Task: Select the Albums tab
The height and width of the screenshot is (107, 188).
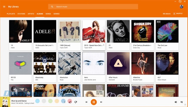Action: click(x=40, y=14)
